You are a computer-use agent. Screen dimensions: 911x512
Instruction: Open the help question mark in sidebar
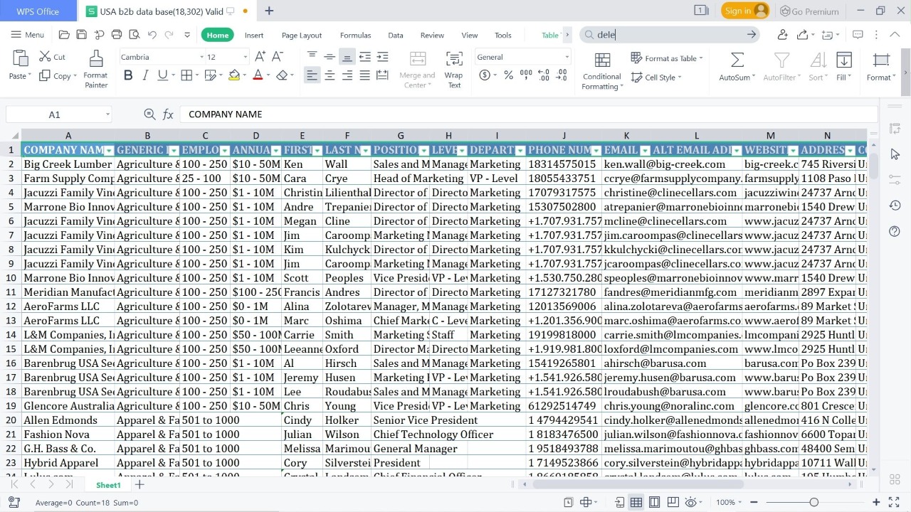pyautogui.click(x=895, y=232)
